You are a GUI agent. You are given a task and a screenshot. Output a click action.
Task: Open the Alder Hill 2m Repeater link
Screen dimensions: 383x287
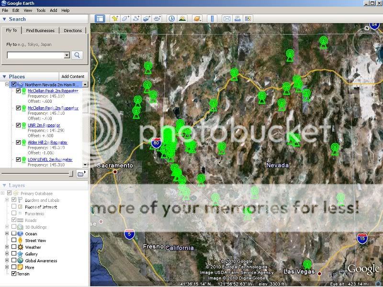(x=47, y=143)
